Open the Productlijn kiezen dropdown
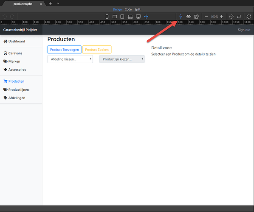 (122, 59)
